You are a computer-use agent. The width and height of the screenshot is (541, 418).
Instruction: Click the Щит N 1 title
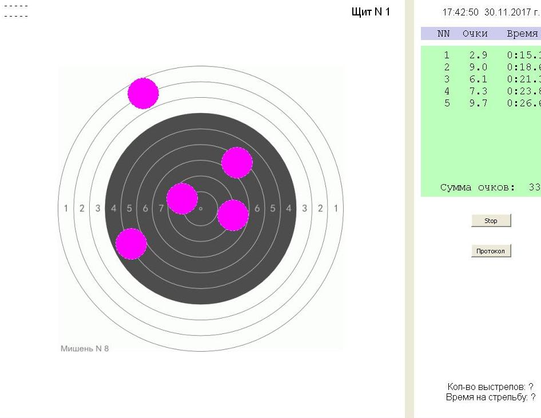click(x=371, y=12)
